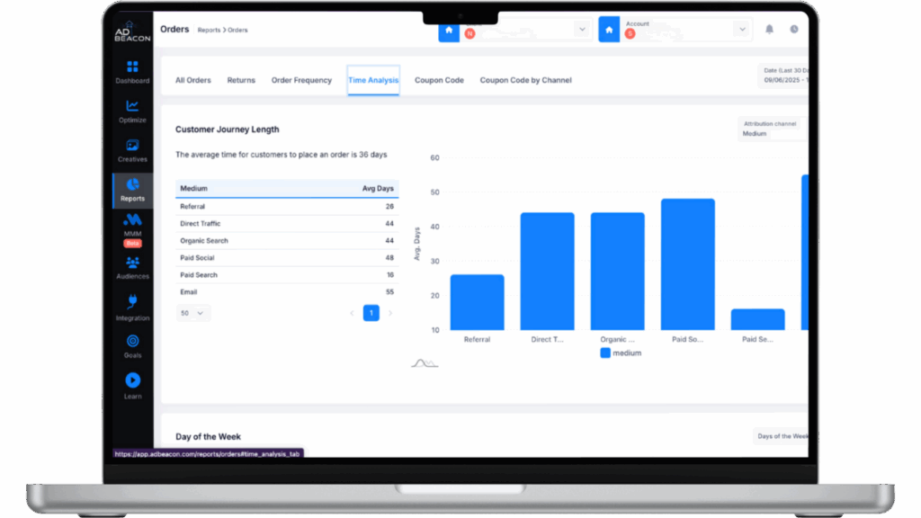Open the notifications bell
This screenshot has width=921, height=518.
(x=769, y=30)
